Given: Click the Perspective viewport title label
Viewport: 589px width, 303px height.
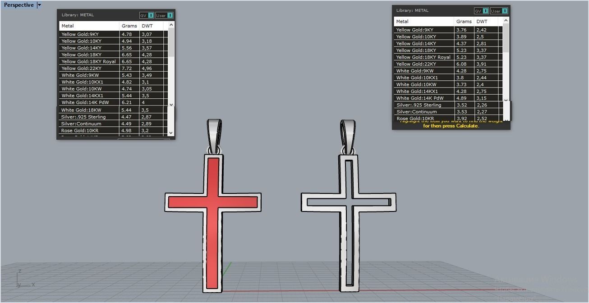Looking at the screenshot, I should pyautogui.click(x=18, y=5).
